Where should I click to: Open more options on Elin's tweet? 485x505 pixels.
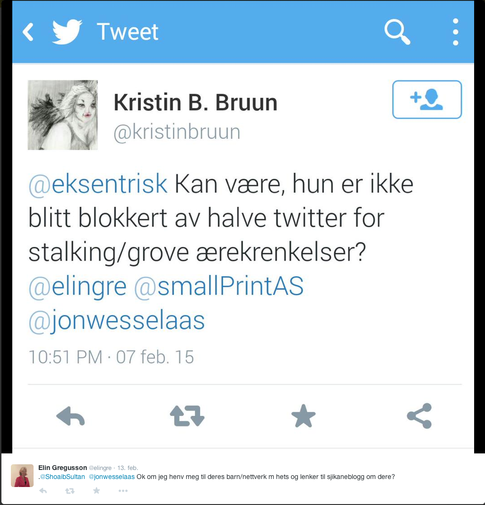[x=123, y=491]
